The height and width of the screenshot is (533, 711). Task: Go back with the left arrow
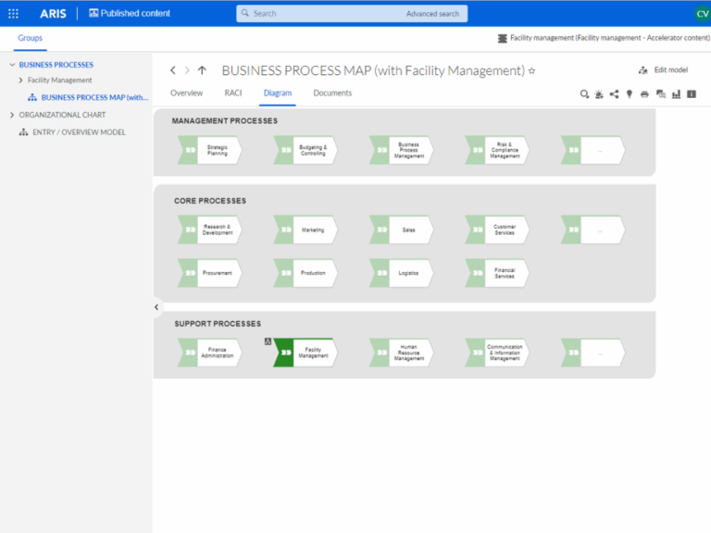pyautogui.click(x=173, y=70)
